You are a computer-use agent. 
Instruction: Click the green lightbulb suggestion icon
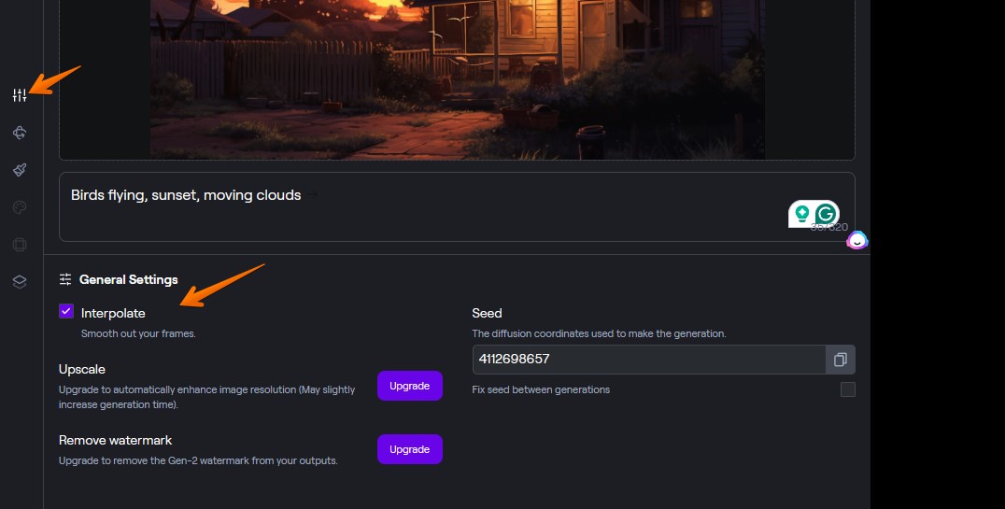[x=801, y=214]
